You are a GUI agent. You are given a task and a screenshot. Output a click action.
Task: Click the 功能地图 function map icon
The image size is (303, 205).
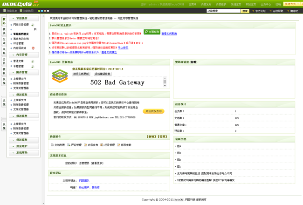click(x=21, y=11)
